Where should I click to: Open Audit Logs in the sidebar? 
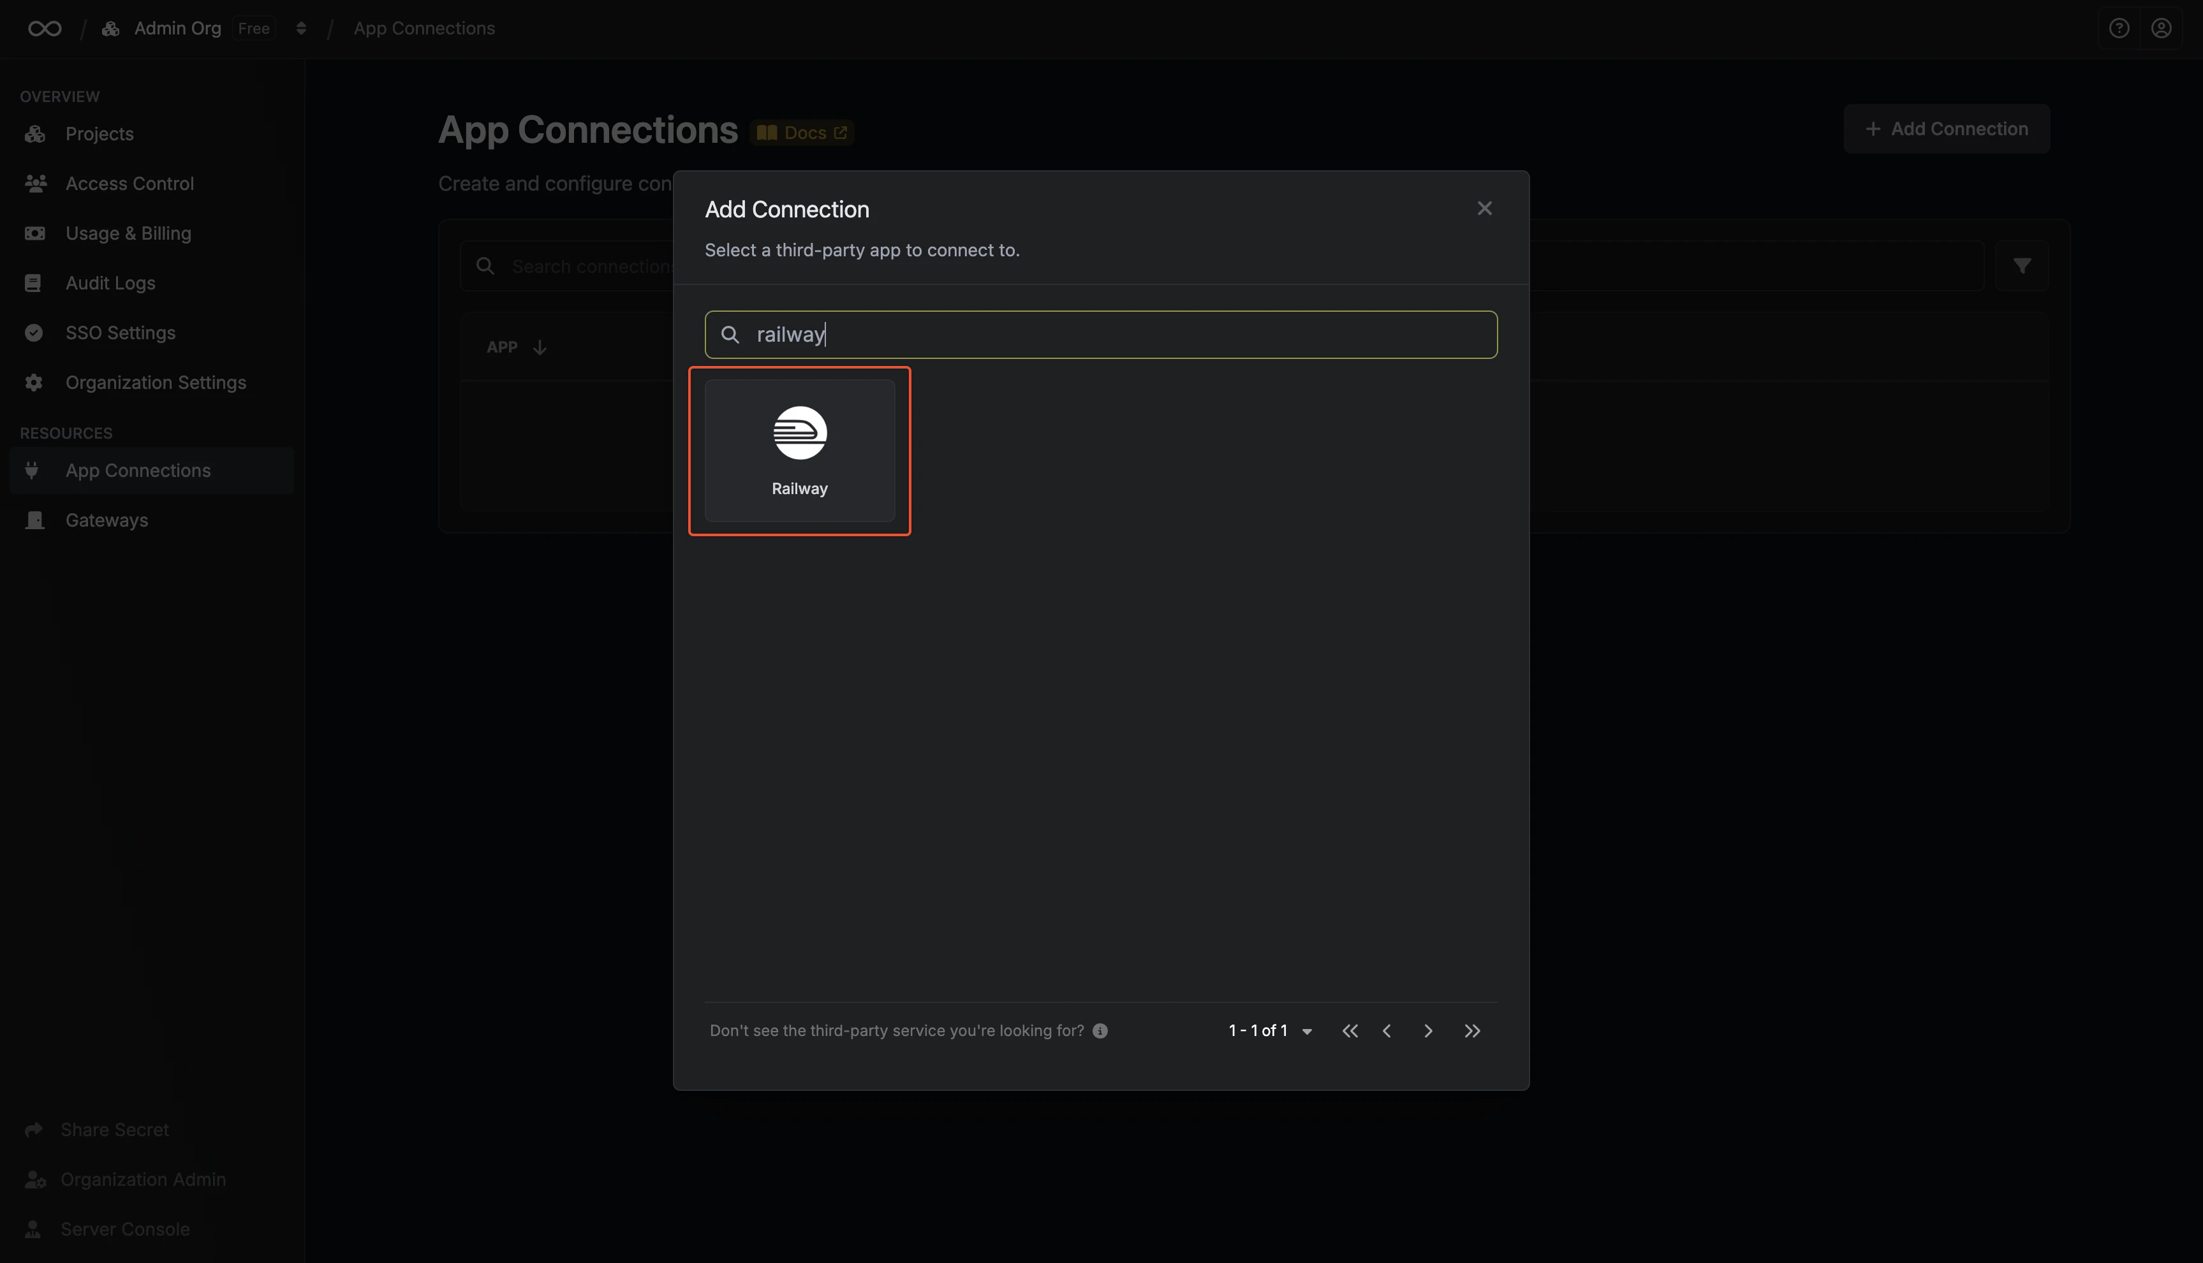pos(152,283)
